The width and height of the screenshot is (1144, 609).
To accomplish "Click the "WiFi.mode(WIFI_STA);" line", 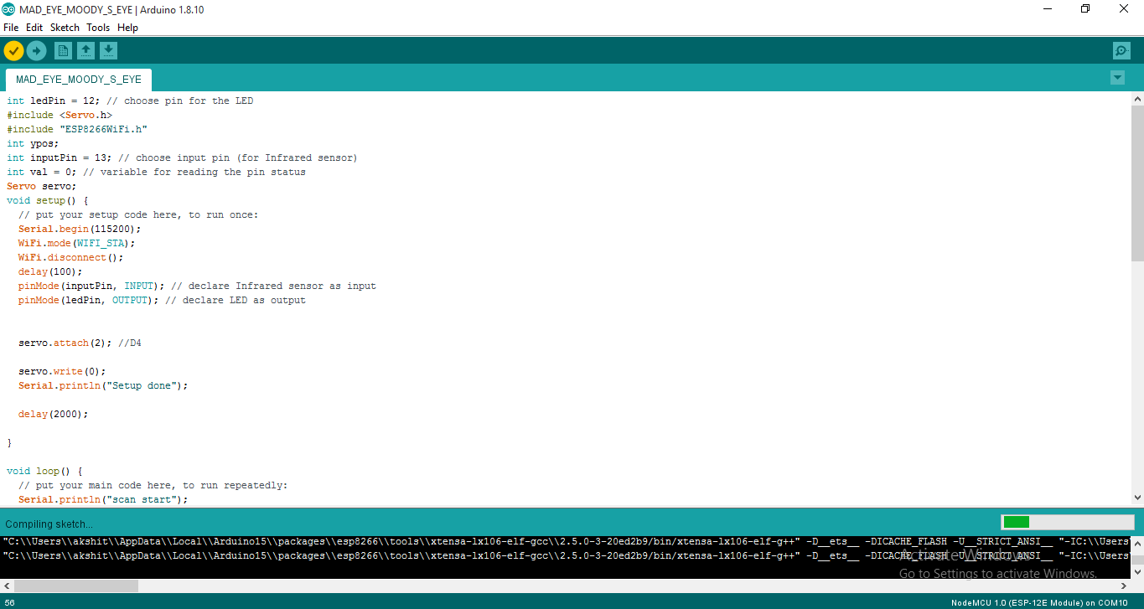I will coord(76,243).
